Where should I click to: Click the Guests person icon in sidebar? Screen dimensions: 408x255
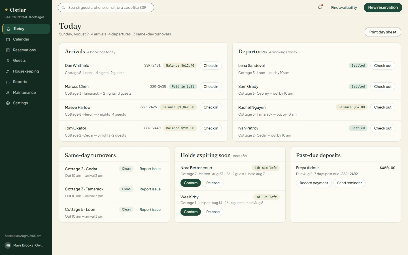(x=8, y=61)
